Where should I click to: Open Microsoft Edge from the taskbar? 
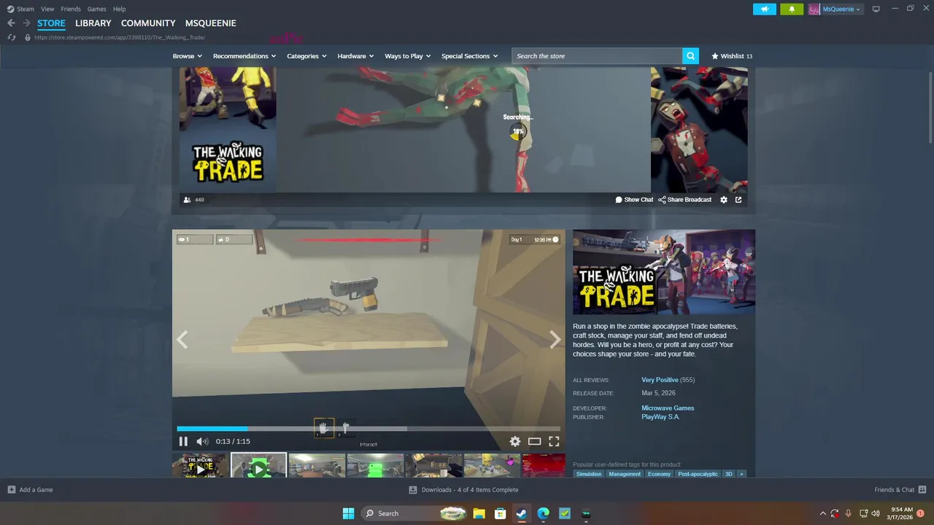pos(543,513)
